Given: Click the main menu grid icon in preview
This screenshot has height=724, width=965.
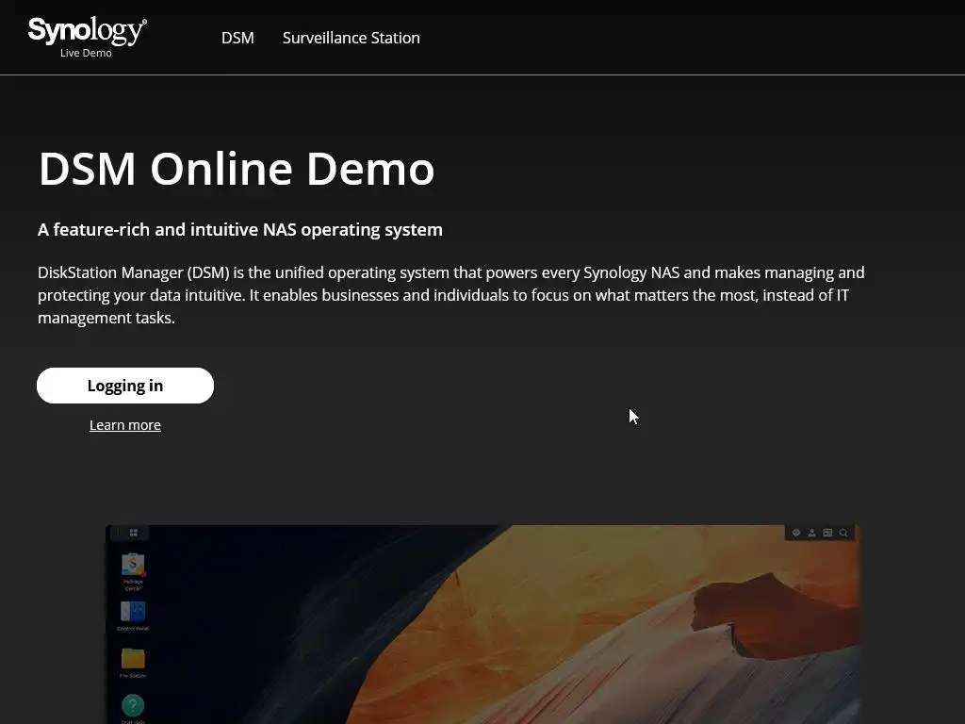Looking at the screenshot, I should [134, 533].
